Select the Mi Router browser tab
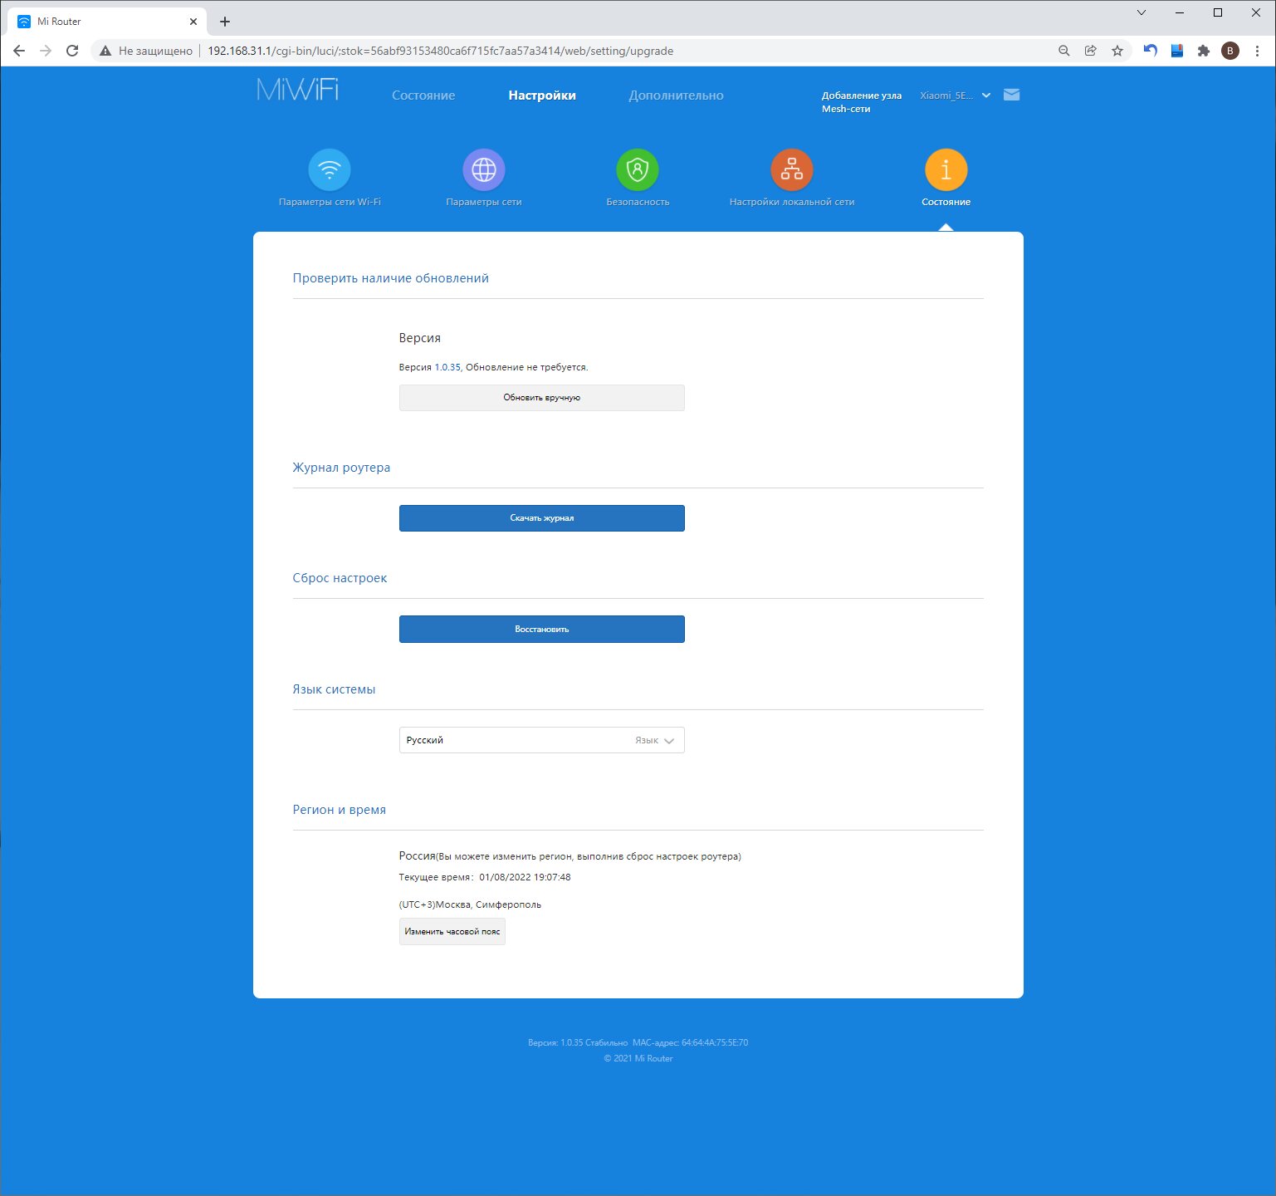 [107, 22]
